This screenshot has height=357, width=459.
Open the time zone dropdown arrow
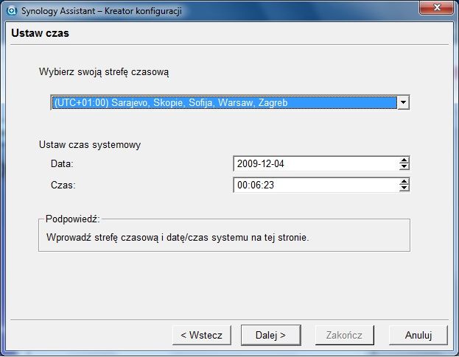point(403,102)
